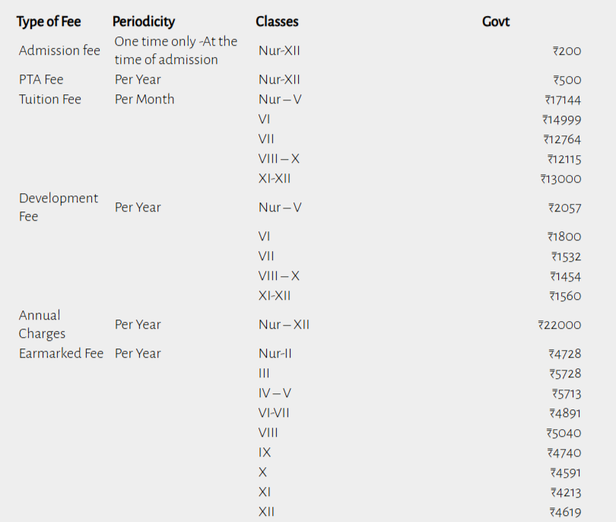Select the ₹17144 tuition amount
The image size is (616, 522).
click(x=563, y=100)
